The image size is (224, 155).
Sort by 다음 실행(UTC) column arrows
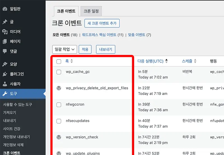pos(166,61)
